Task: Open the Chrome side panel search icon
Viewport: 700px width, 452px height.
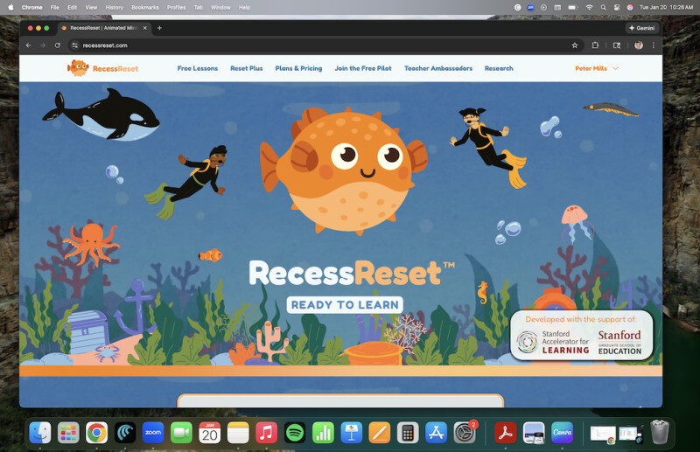Action: point(617,45)
